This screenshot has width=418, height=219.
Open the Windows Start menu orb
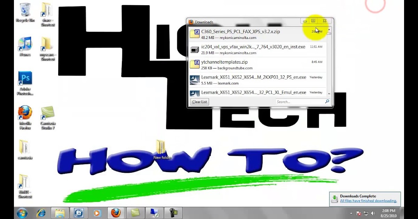tap(22, 213)
